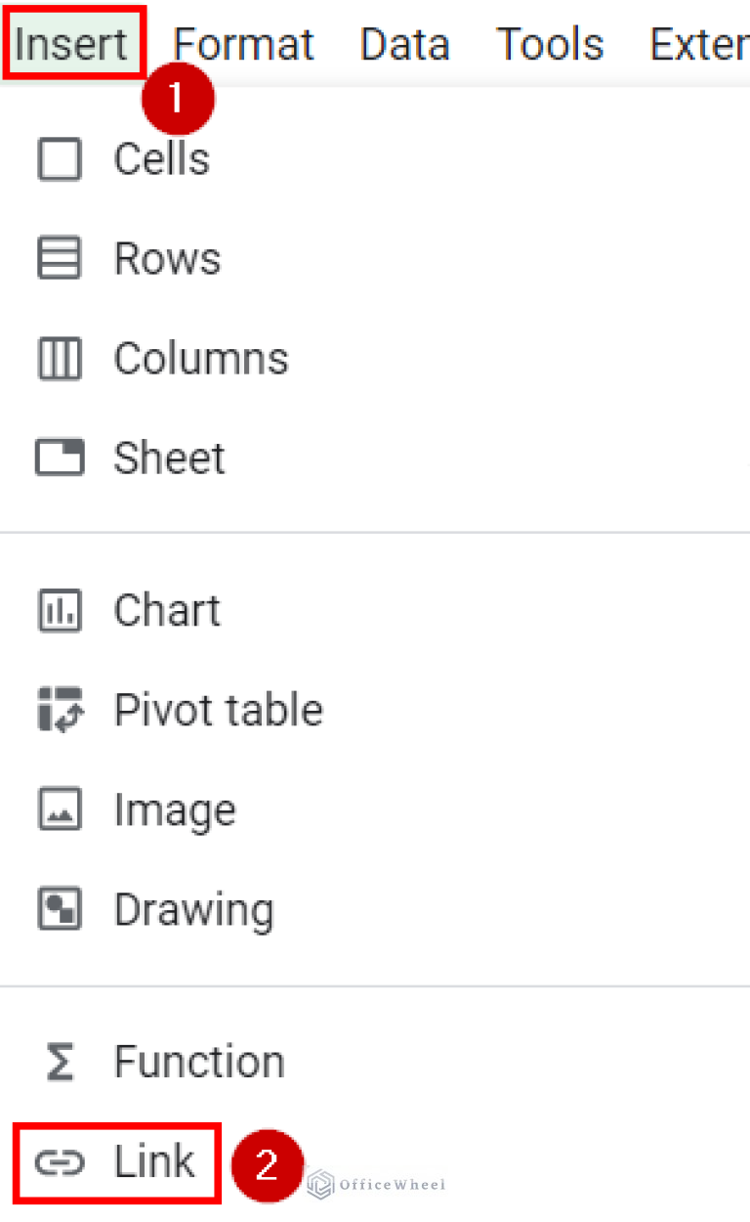Select the Drawing icon
The height and width of the screenshot is (1222, 750).
[x=59, y=909]
